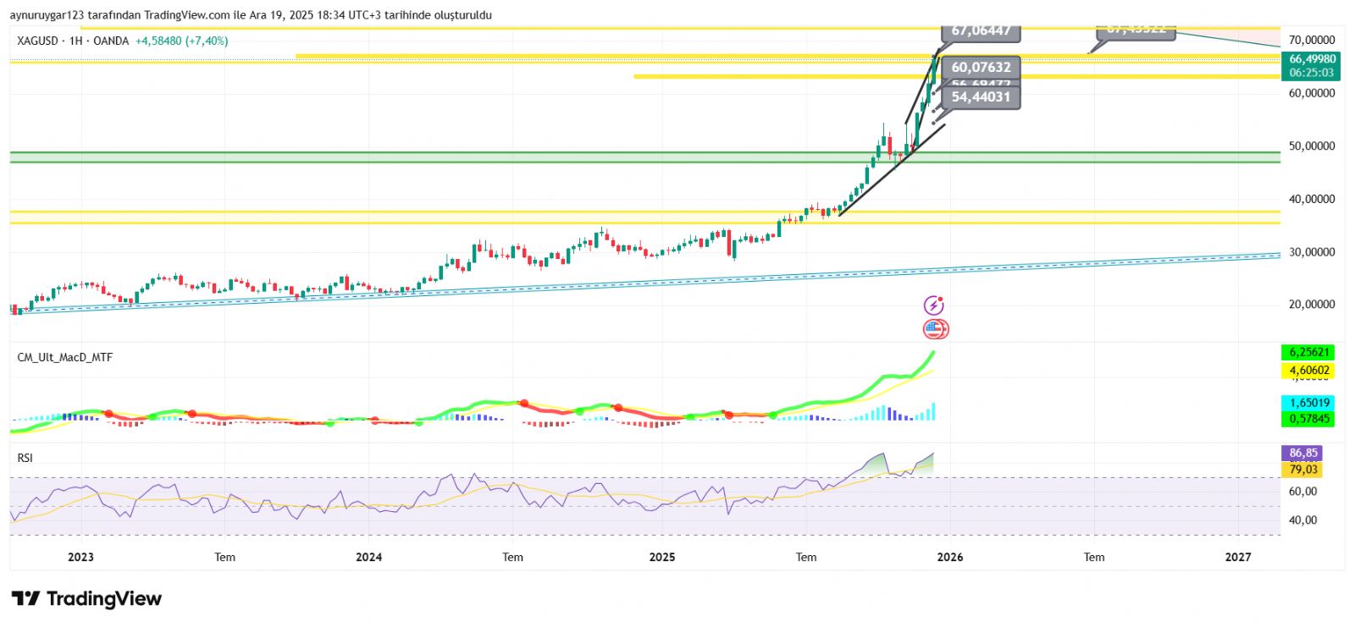Click the purple 86,85 RSI value tag
The image size is (1355, 627).
(x=1303, y=454)
